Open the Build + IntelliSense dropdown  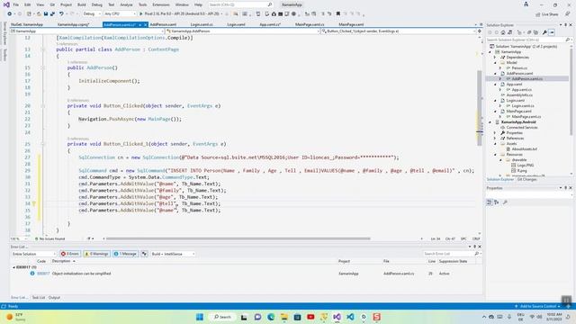[173, 254]
